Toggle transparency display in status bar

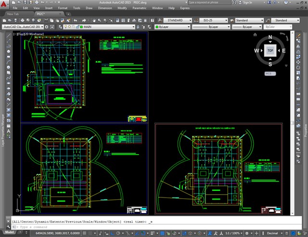click(162, 233)
